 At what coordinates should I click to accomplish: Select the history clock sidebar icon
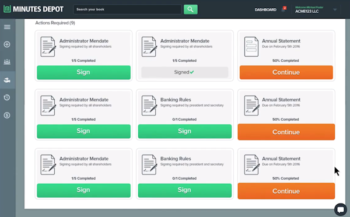click(7, 97)
